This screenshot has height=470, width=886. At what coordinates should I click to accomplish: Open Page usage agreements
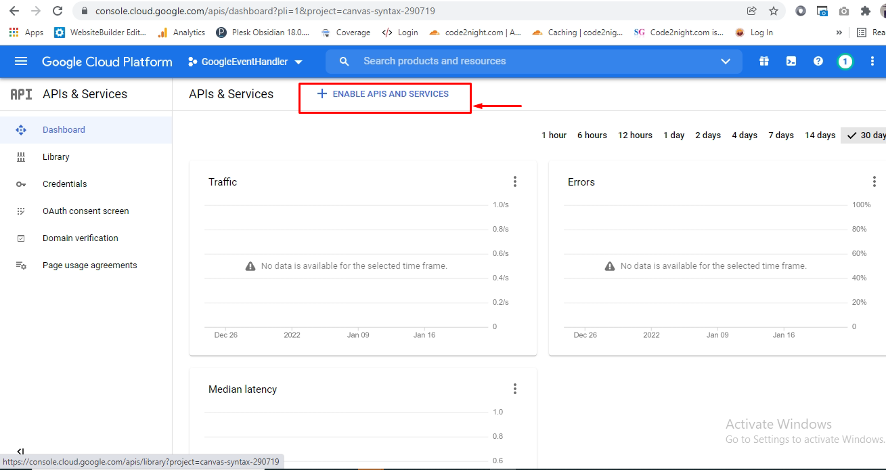[x=86, y=265]
